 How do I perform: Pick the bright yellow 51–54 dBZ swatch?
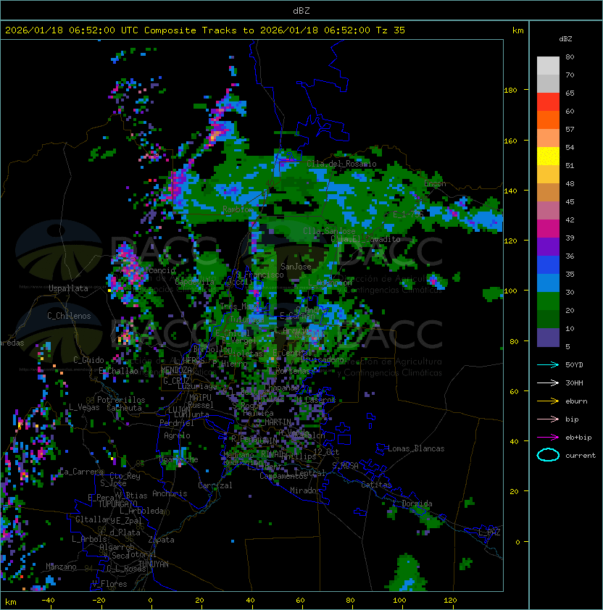click(548, 156)
